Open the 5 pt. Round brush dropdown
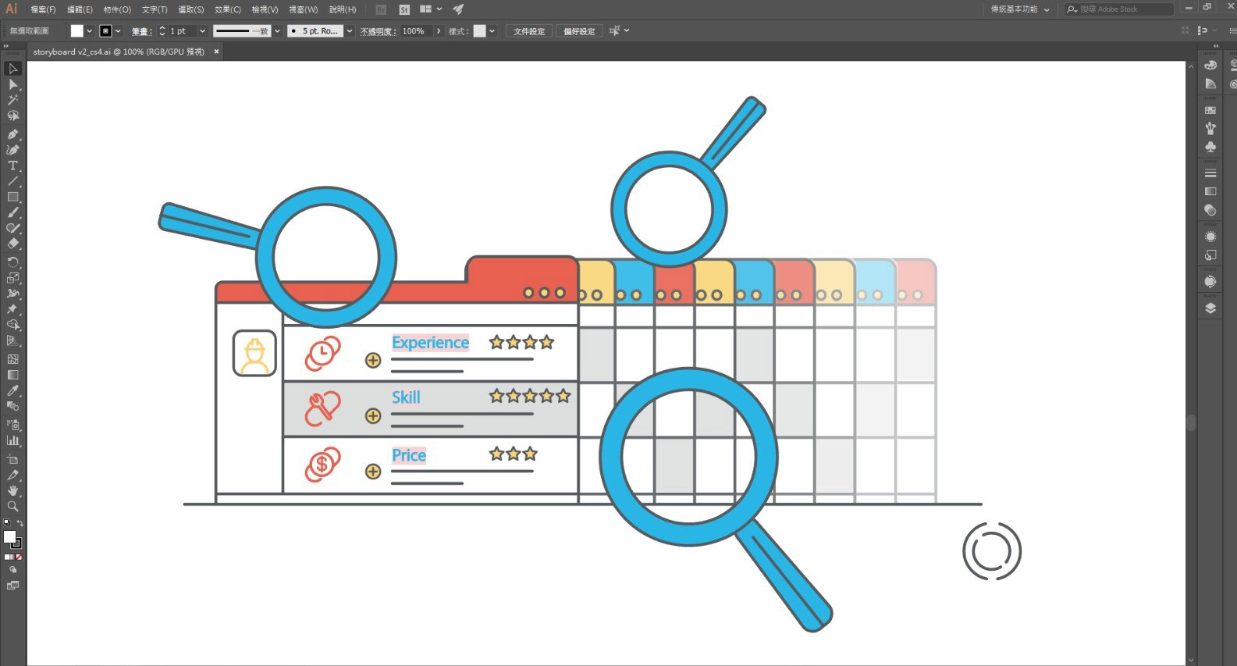 pyautogui.click(x=349, y=31)
